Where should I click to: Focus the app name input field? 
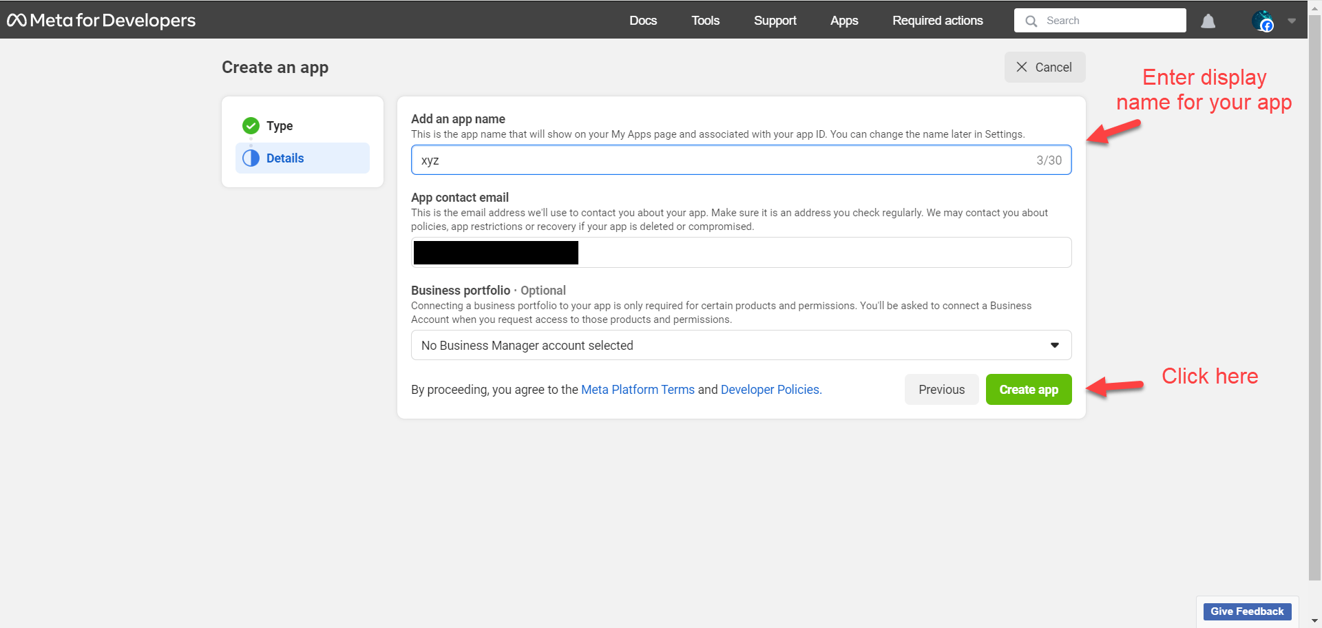click(x=723, y=160)
